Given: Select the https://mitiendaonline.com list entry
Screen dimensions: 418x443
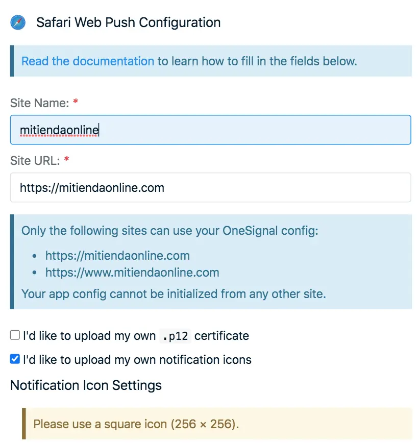Looking at the screenshot, I should [117, 255].
